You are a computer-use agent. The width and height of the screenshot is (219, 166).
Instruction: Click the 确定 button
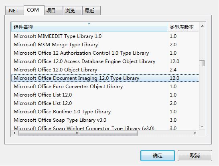pos(158,156)
